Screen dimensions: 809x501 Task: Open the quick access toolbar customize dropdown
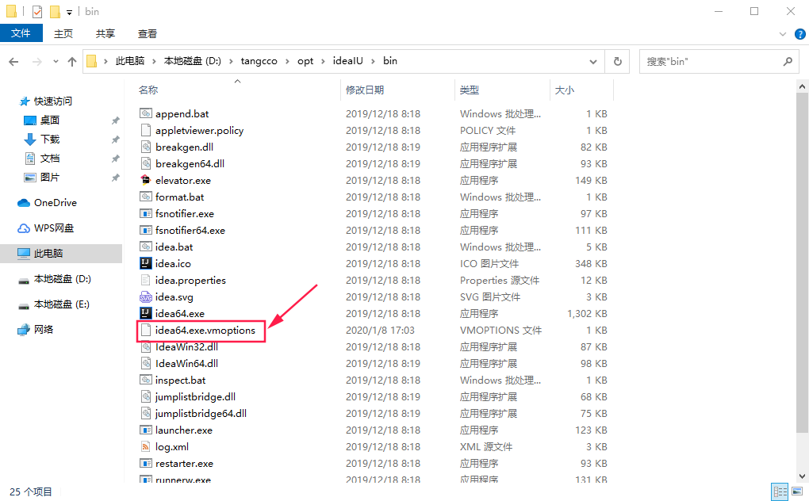[69, 13]
